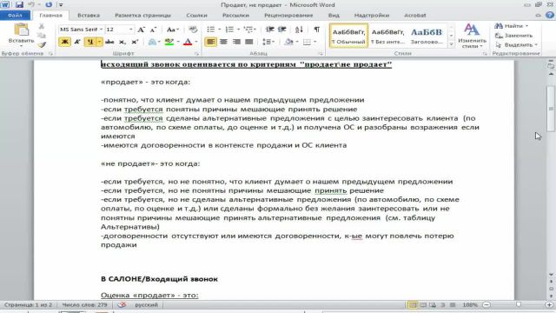Increase font size with grow icon
Image resolution: width=556 pixels, height=313 pixels.
[x=141, y=30]
